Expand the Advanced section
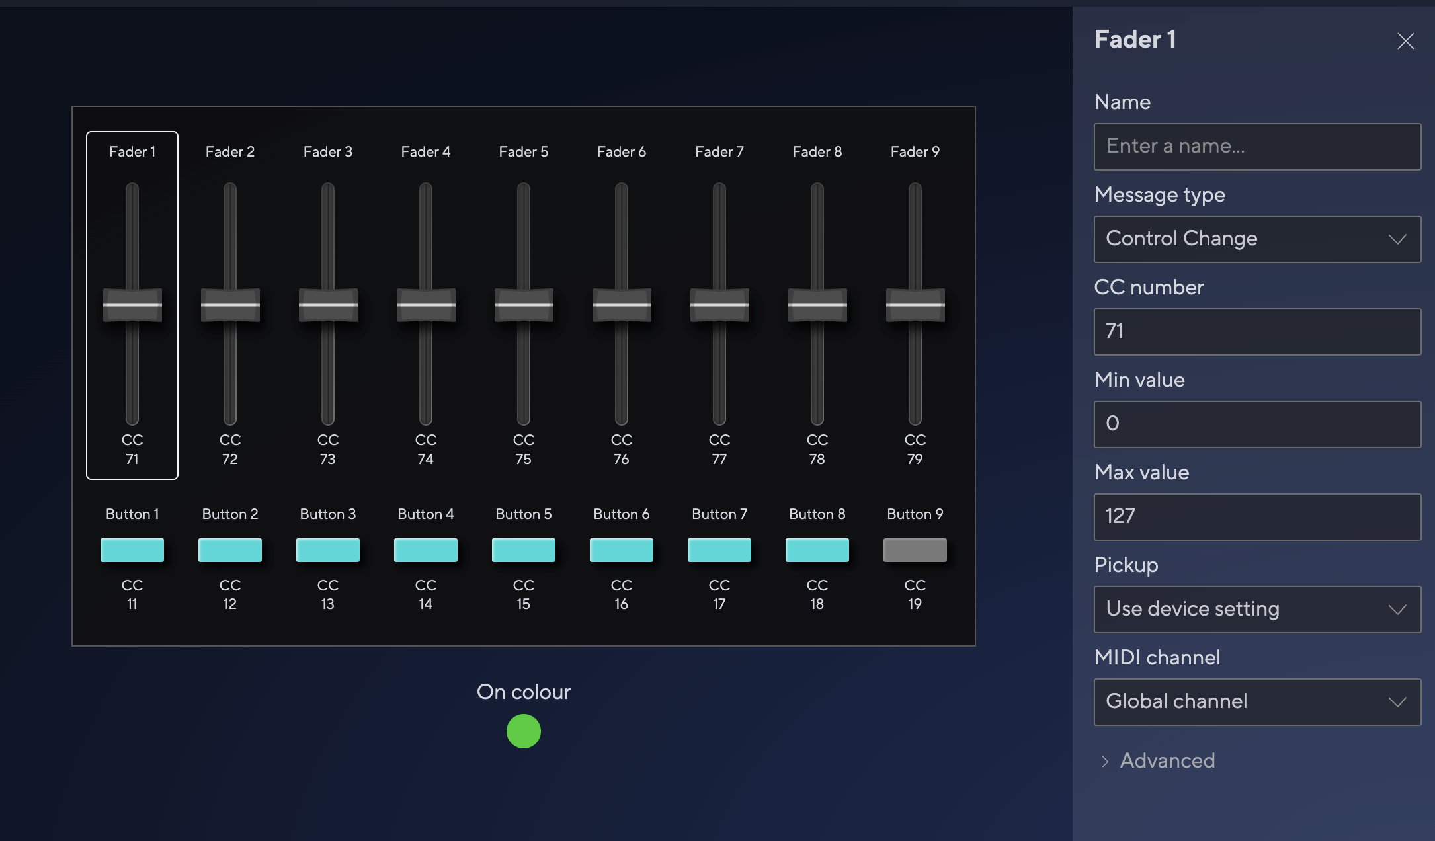Screen dimensions: 1435x841 [x=1158, y=761]
